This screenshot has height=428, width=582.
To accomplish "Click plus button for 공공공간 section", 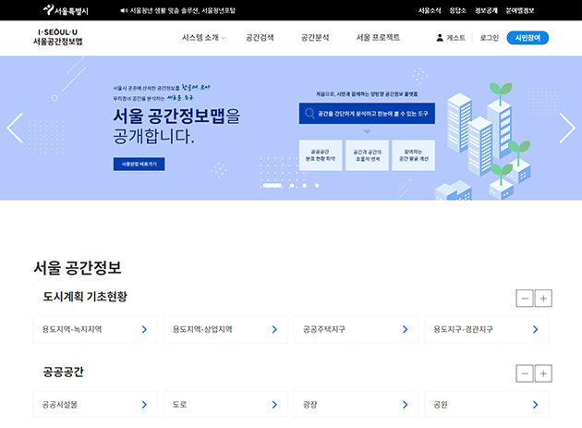I will tap(543, 373).
